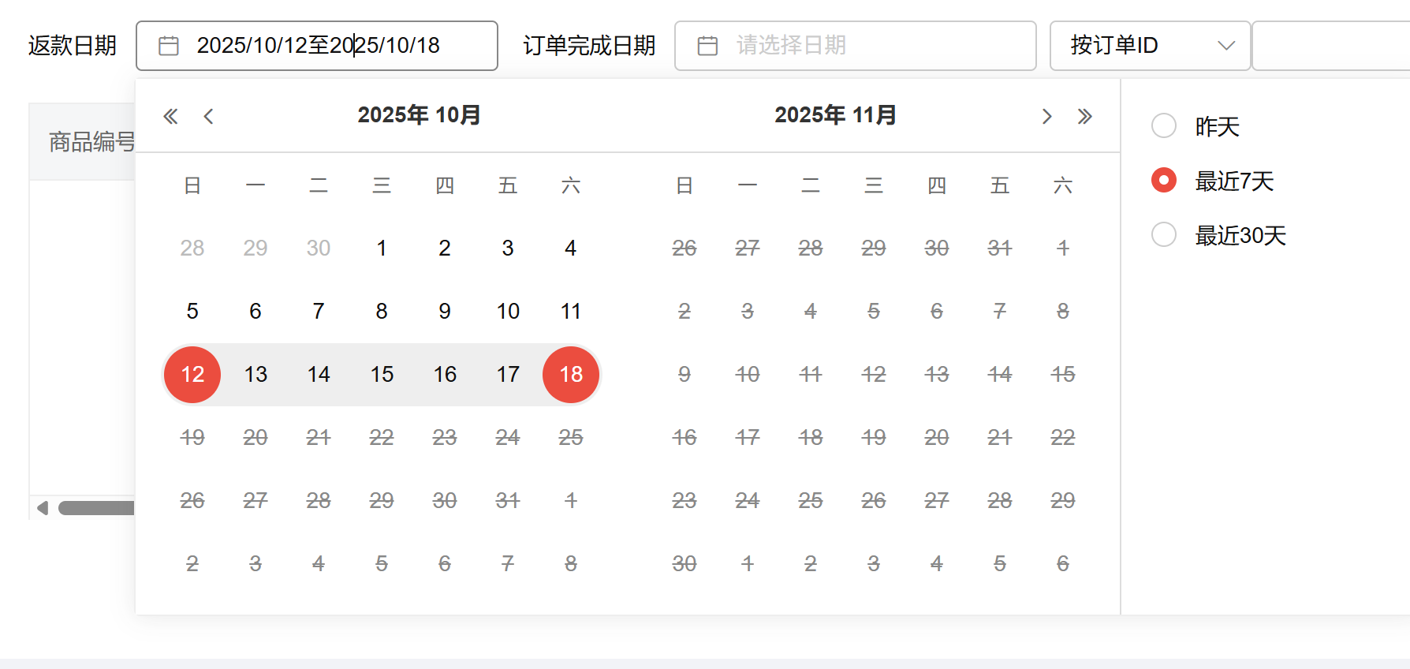Go to previous year with double-left arrow
Viewport: 1410px width, 669px height.
pos(170,117)
